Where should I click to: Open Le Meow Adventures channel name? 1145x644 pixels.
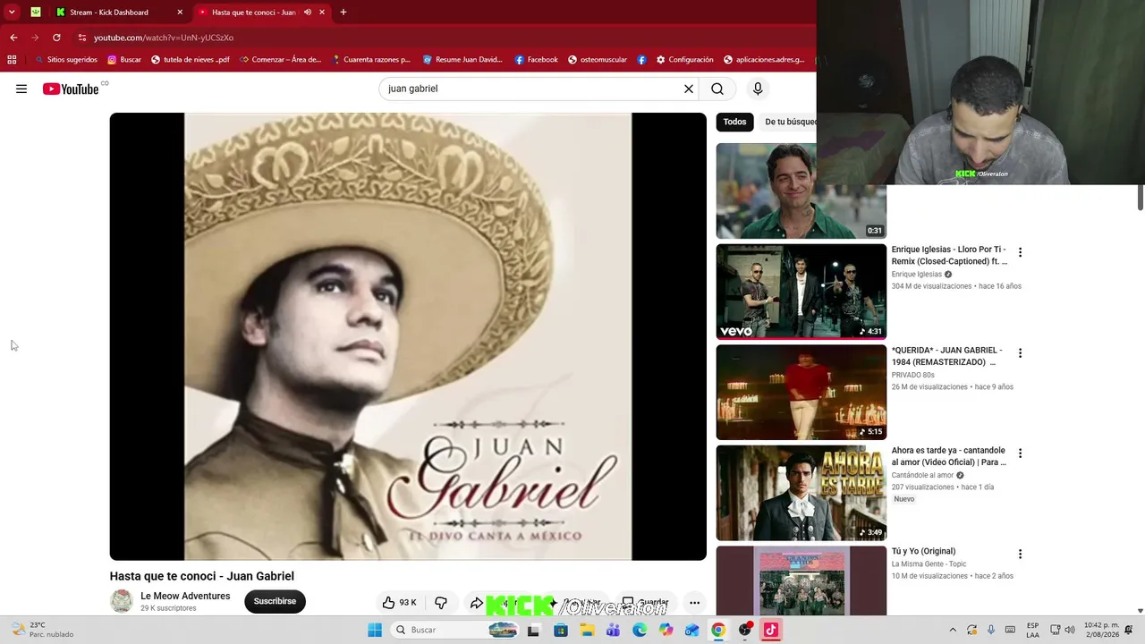point(185,596)
